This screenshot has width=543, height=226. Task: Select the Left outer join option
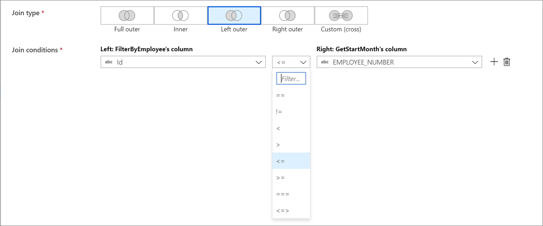click(234, 16)
